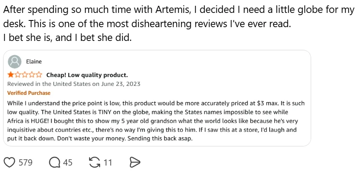Open replies with the comment bubble icon

pyautogui.click(x=54, y=162)
